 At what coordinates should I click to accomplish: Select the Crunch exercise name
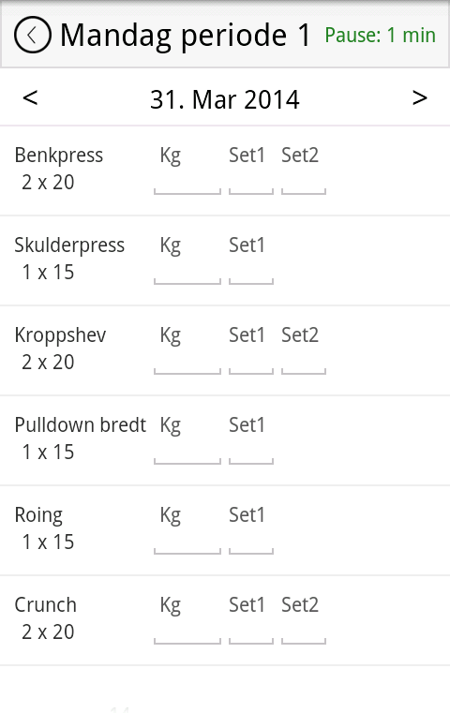coord(46,605)
